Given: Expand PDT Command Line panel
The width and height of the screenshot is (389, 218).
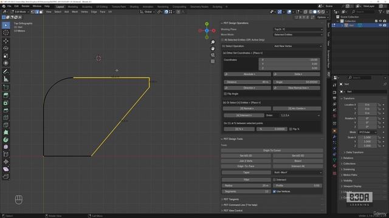Looking at the screenshot, I should pos(240,205).
